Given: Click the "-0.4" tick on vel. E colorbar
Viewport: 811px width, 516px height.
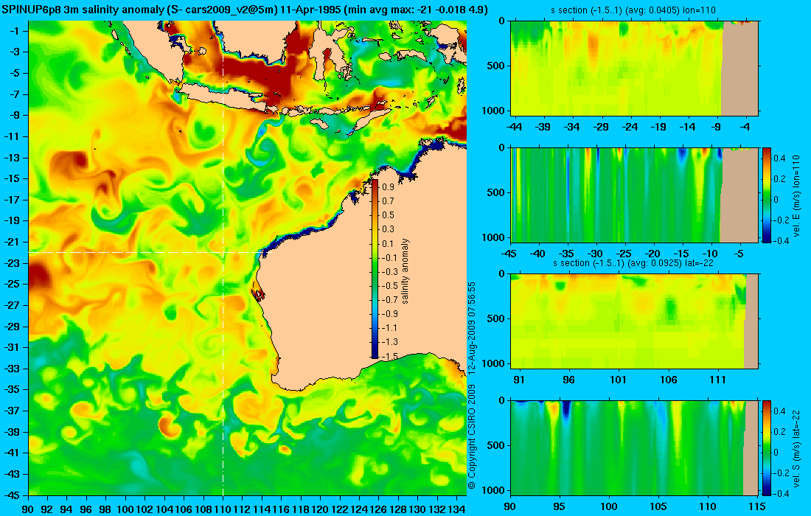Looking at the screenshot, I should click(781, 240).
